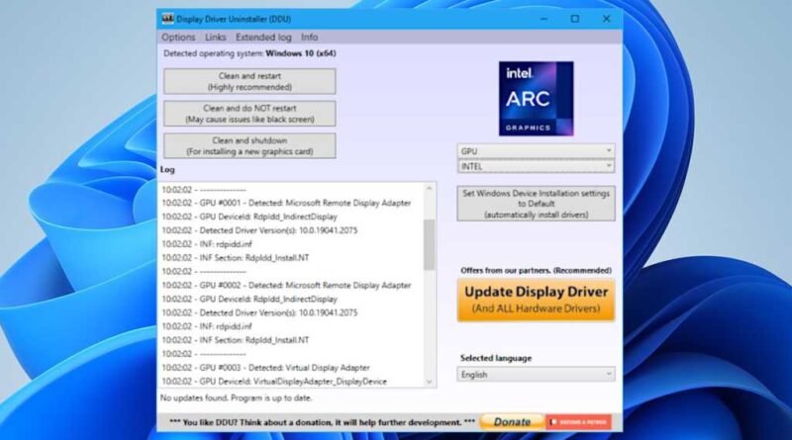Select log line 'GPU DeviceId: VirtualDisplayAdapter_DisplayDevice'
This screenshot has height=440, width=792.
pos(274,381)
